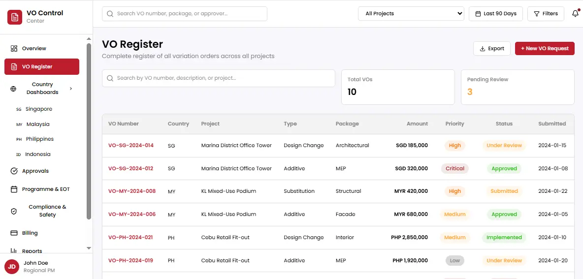Go to Philippines country dashboard
Screen dimensions: 583x279
(40, 139)
